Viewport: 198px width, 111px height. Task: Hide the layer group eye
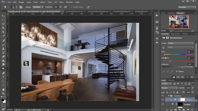(162, 96)
